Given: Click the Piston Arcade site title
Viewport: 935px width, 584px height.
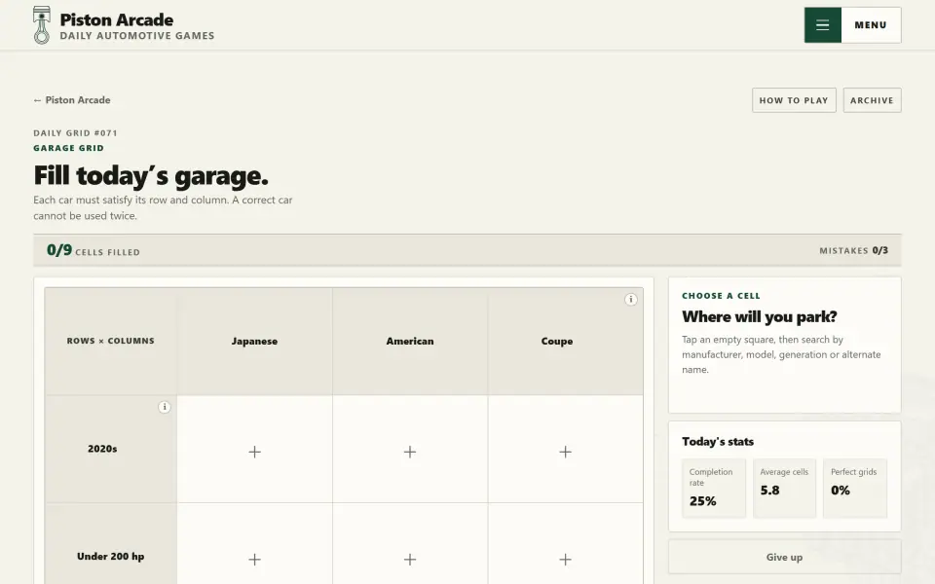Looking at the screenshot, I should coord(116,19).
